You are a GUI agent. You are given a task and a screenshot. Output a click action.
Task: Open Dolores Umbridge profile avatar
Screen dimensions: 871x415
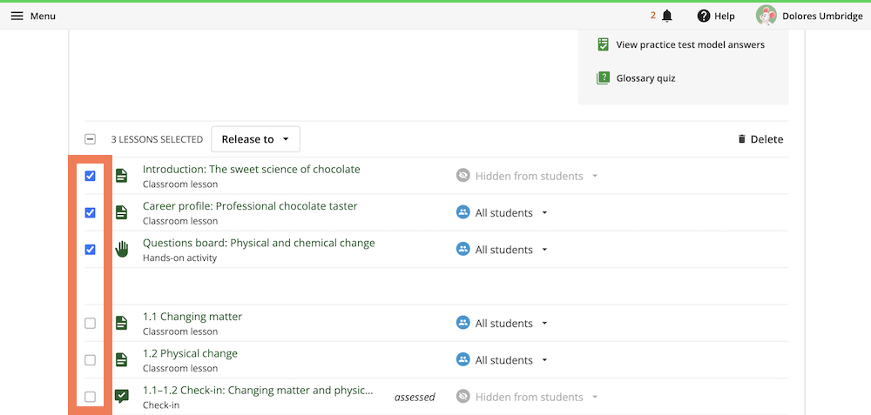[766, 16]
